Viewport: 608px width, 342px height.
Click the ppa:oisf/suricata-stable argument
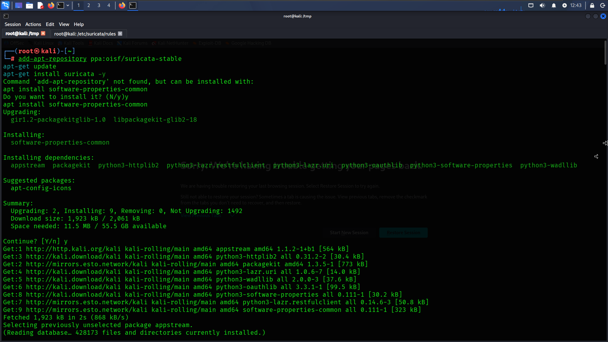(136, 59)
